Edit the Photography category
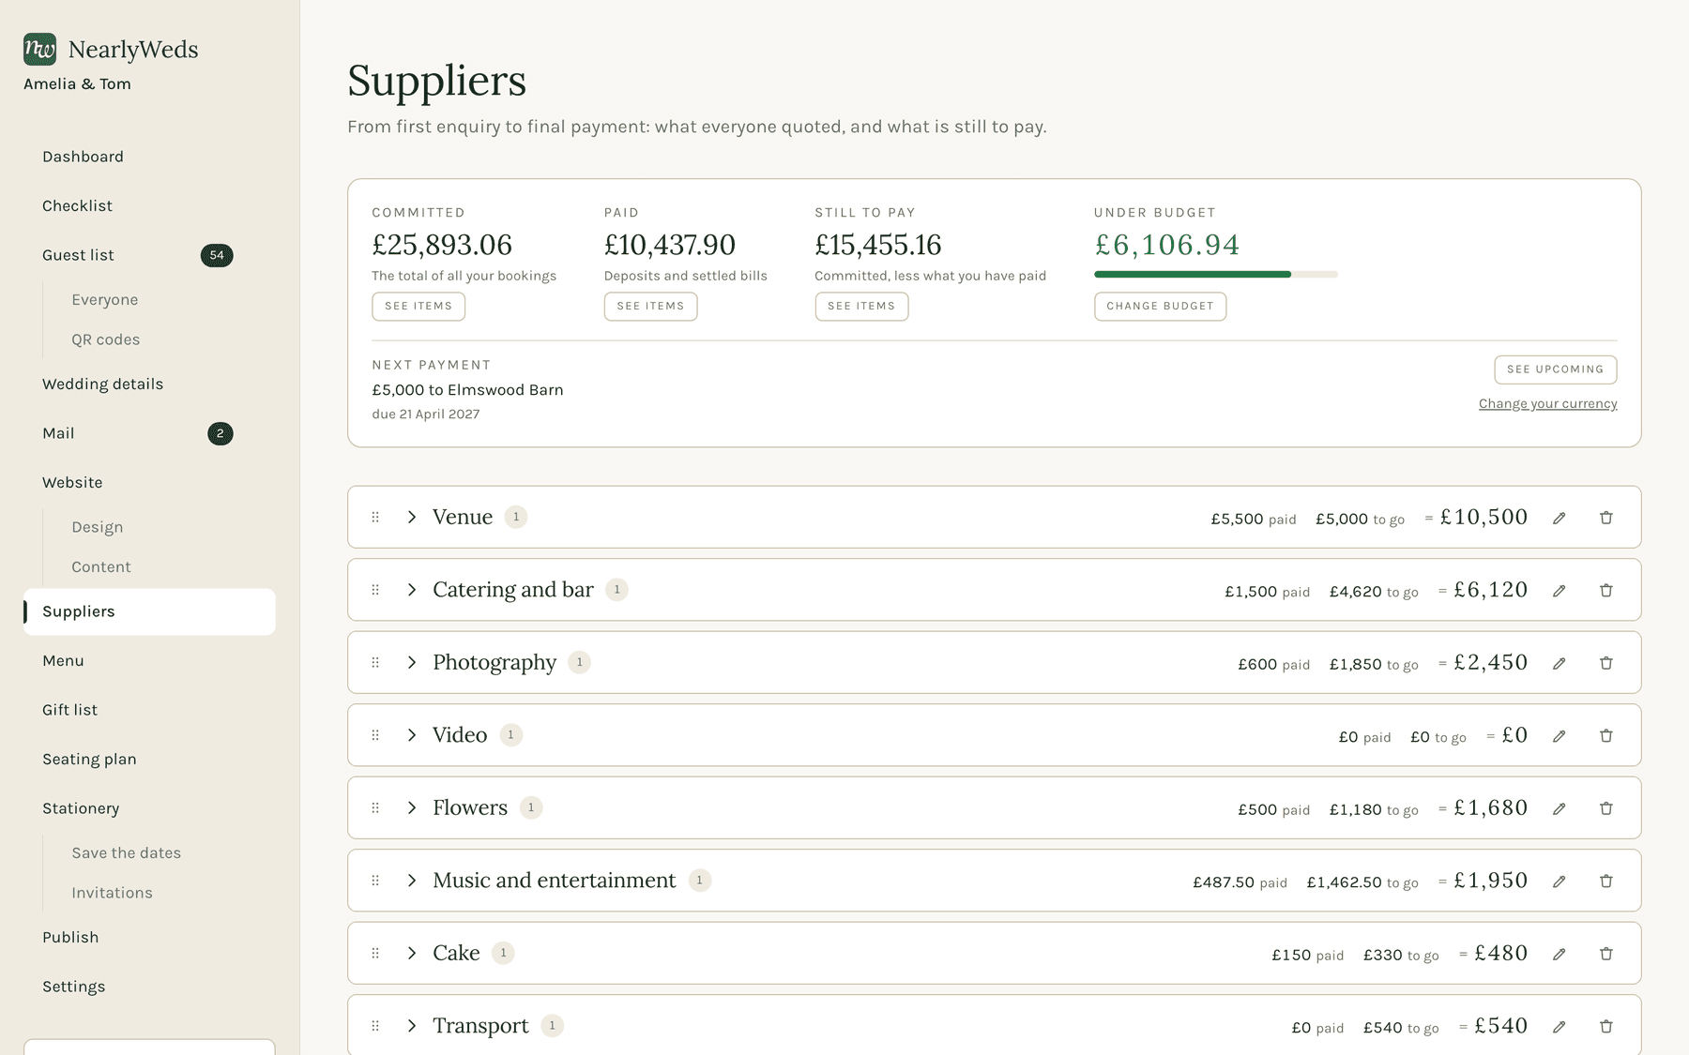The width and height of the screenshot is (1689, 1055). coord(1559,663)
